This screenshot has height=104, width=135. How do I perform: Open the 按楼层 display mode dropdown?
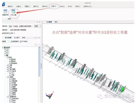(x=9, y=42)
